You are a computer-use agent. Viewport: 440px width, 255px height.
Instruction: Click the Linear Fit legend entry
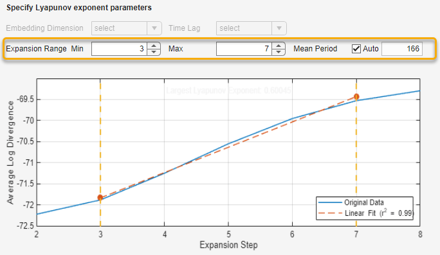366,213
